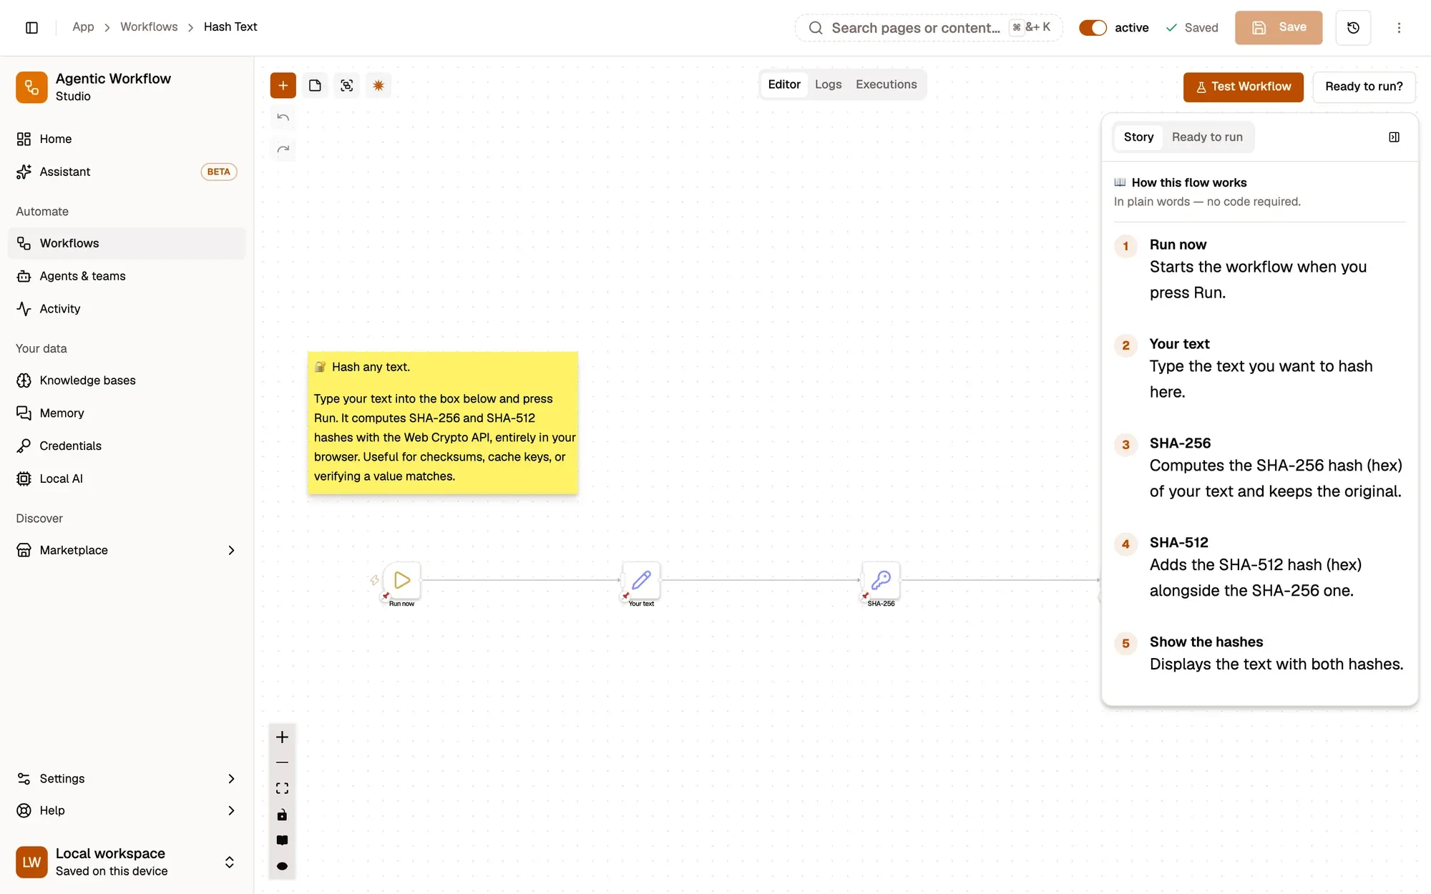Open the Credentials page

pyautogui.click(x=127, y=446)
